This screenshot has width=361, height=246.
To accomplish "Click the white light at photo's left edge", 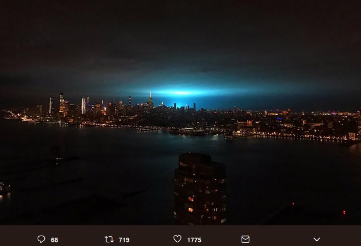I will [2, 185].
